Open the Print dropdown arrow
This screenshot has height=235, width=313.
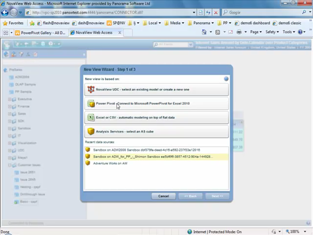point(246,32)
